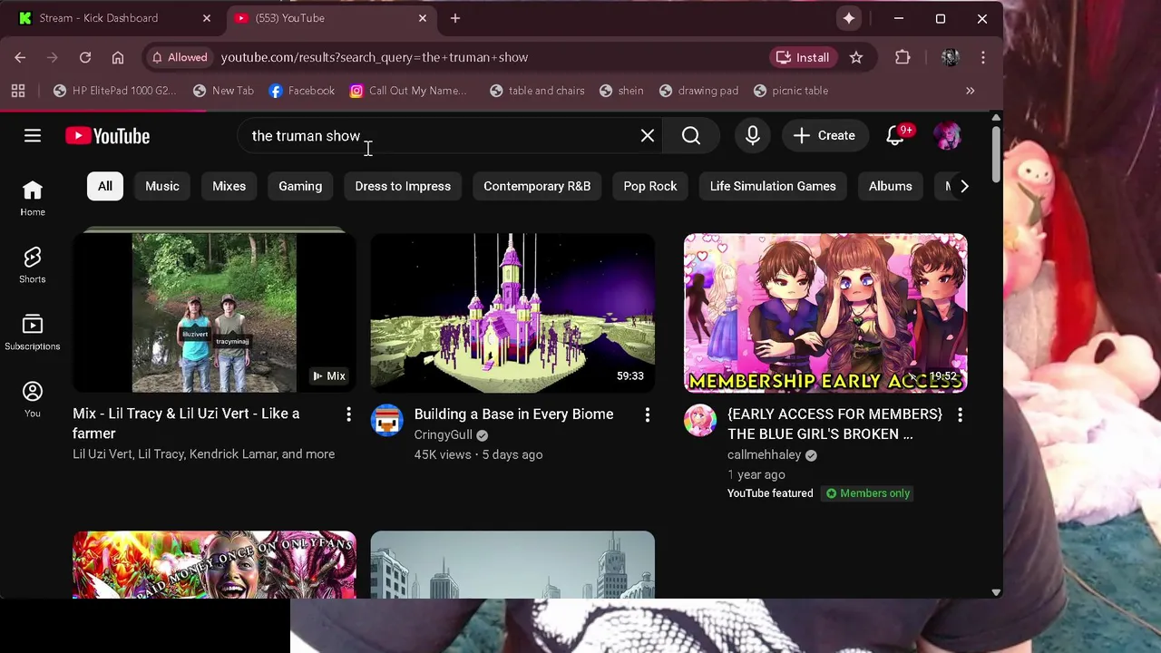The image size is (1161, 653).
Task: Select Contemporary R&B chip
Action: pos(537,186)
